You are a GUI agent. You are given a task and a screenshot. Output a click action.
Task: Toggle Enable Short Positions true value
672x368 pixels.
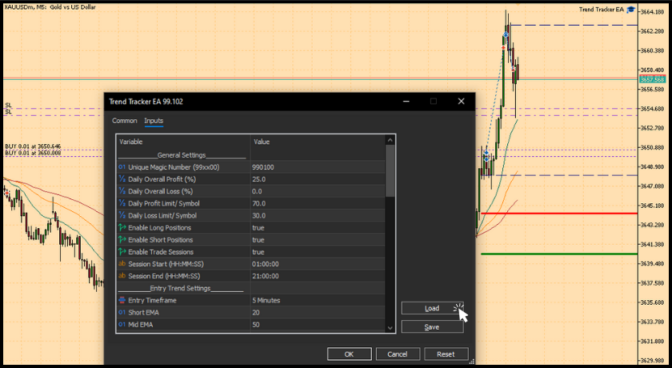(258, 239)
